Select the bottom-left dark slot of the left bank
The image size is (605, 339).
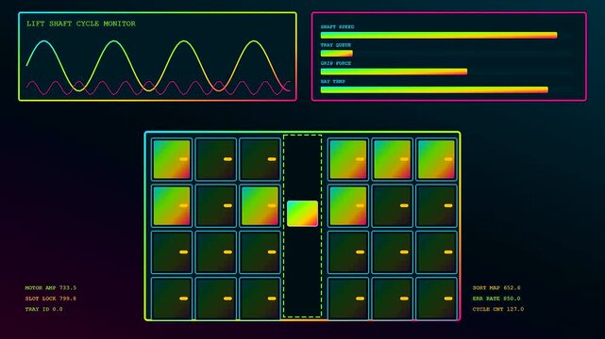point(172,299)
